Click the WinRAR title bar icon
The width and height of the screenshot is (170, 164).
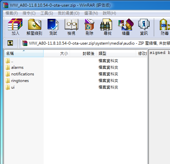[6, 5]
